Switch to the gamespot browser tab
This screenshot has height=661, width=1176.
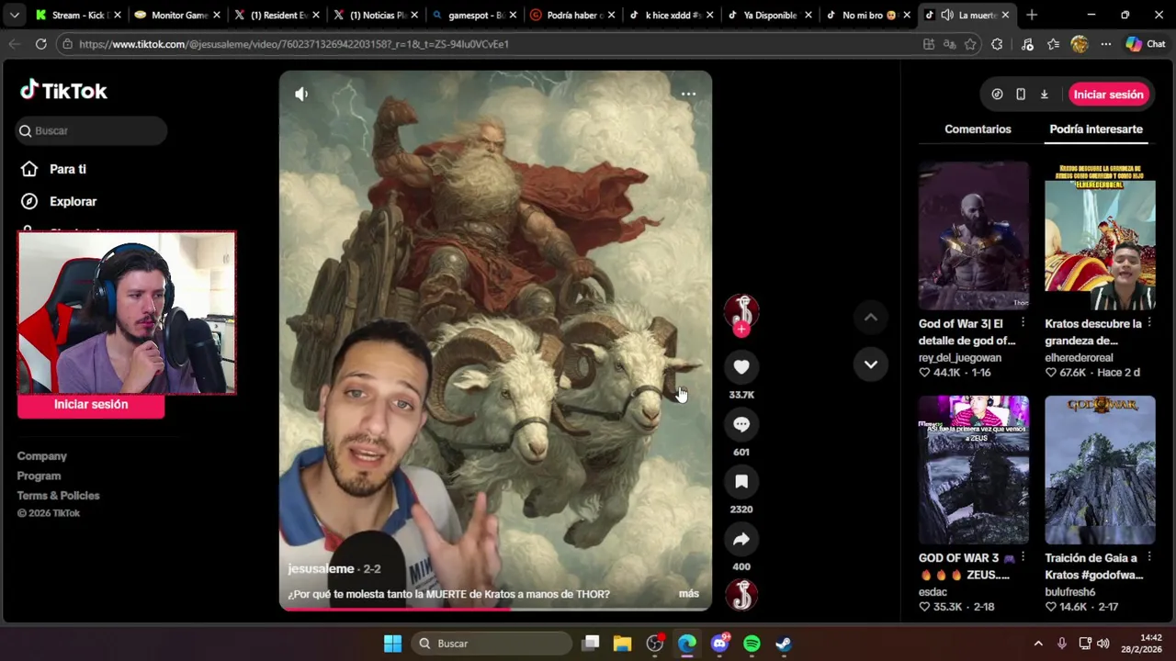point(475,15)
